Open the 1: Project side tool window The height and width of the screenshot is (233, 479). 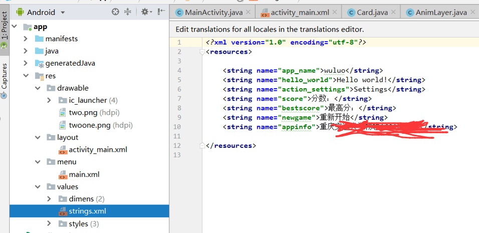(x=5, y=30)
